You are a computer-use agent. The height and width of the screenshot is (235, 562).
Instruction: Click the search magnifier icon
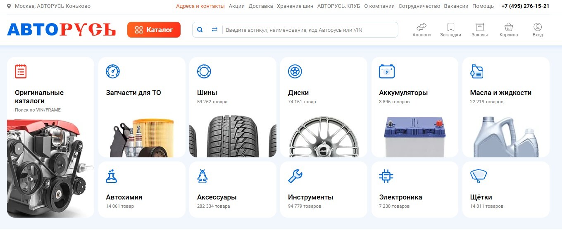[200, 30]
